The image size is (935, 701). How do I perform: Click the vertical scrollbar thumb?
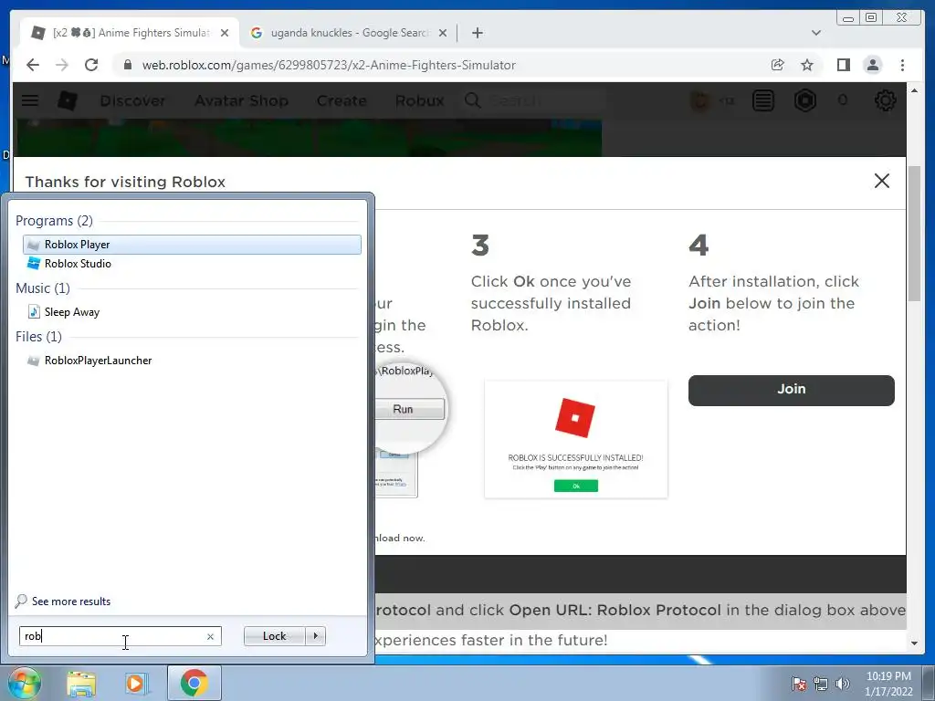(x=914, y=234)
